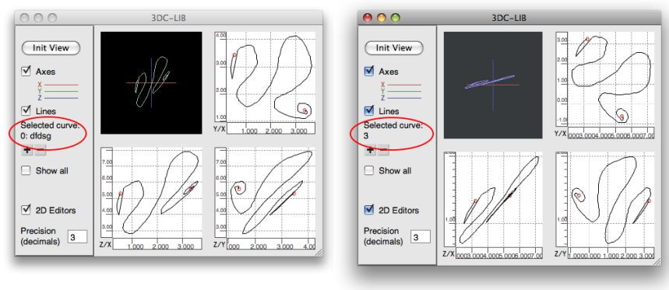669x290 pixels.
Task: Enable Show all in right window
Action: [369, 170]
